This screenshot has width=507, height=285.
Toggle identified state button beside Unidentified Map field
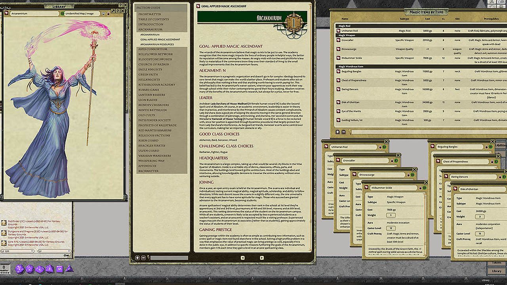pyautogui.click(x=63, y=13)
